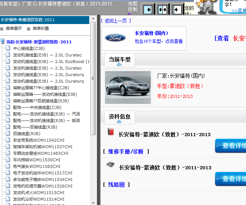Click the left tree panel vertical scrollbar
This screenshot has height=205, width=246.
pos(93,109)
